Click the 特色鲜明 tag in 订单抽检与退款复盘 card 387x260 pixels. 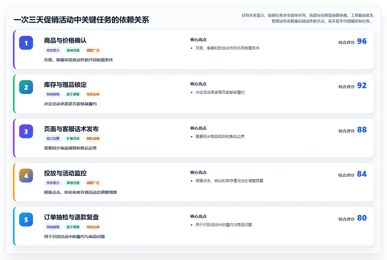[53, 227]
